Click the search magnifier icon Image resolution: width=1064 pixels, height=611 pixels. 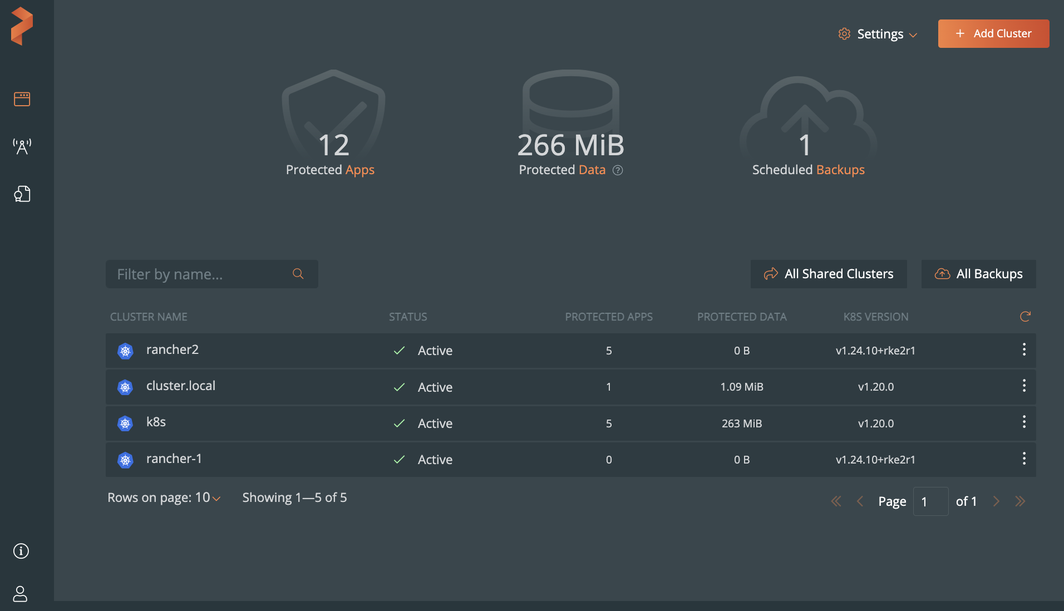(298, 274)
